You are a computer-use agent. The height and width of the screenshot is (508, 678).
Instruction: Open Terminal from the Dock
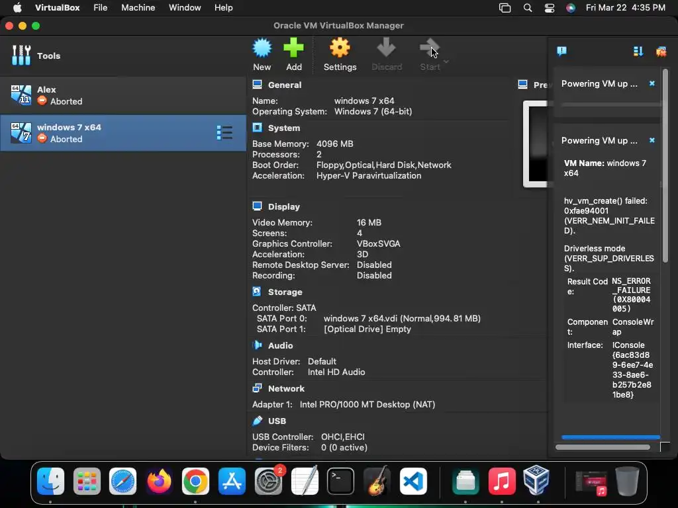pyautogui.click(x=340, y=481)
